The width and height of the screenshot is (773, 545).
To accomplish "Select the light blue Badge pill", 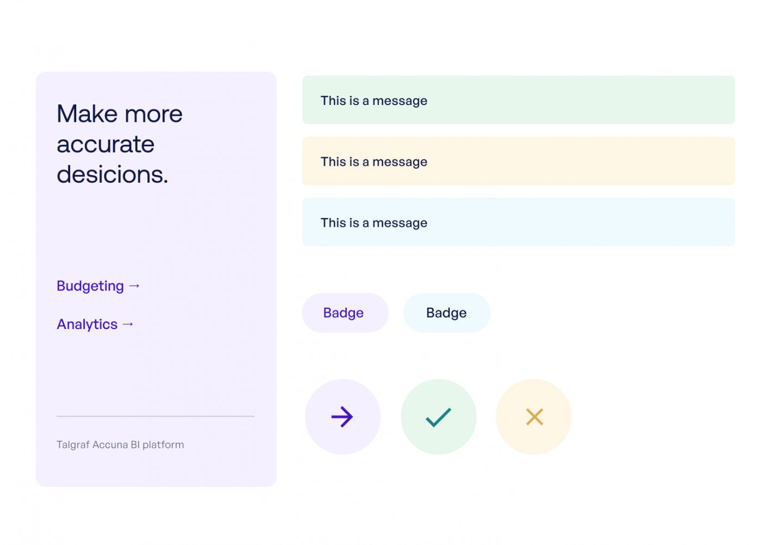I will tap(447, 313).
